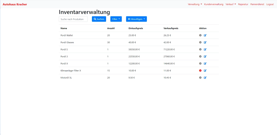Edit the Motoröl 5L entry
277x135 pixels.
(x=205, y=77)
